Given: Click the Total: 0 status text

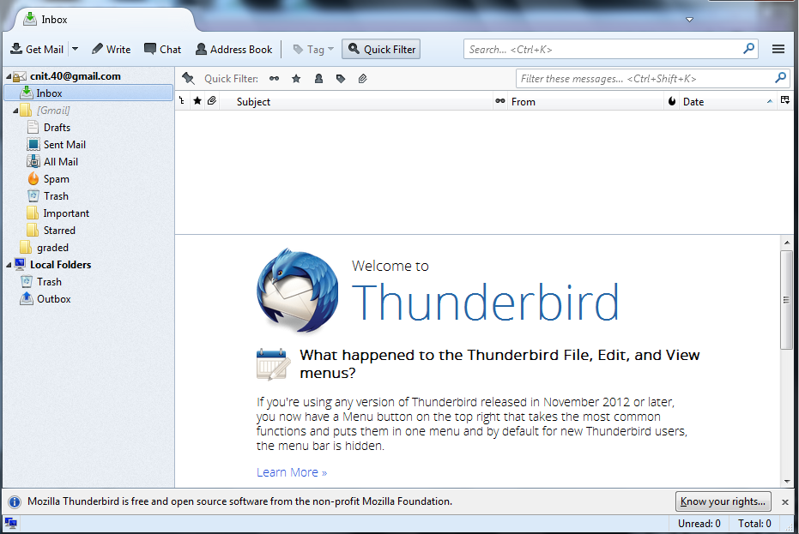Looking at the screenshot, I should 754,524.
